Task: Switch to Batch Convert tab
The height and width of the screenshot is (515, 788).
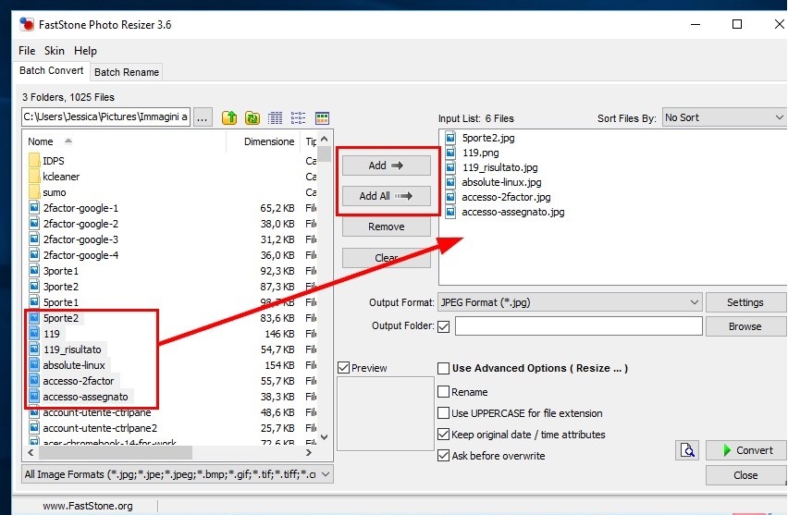Action: [x=51, y=71]
